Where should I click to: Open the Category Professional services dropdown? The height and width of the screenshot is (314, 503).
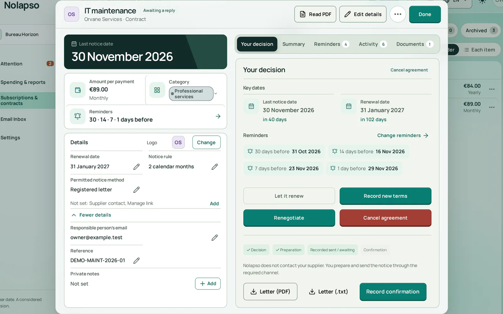coord(193,94)
